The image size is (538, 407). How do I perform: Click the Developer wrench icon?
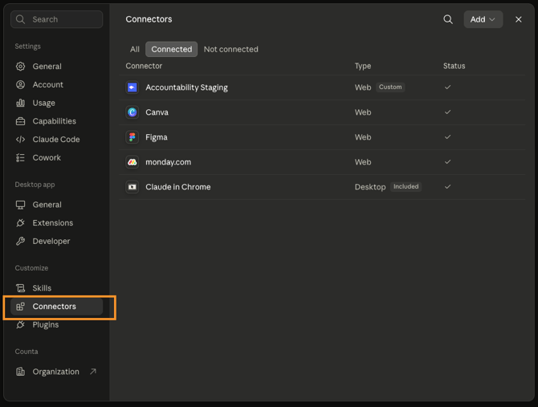(x=21, y=241)
